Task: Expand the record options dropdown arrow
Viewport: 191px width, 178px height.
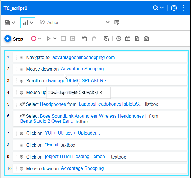Action: pos(40,39)
